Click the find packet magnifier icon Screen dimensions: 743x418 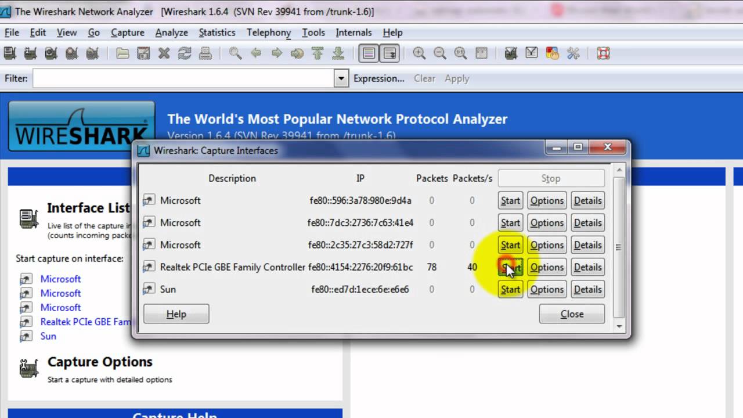(x=235, y=53)
